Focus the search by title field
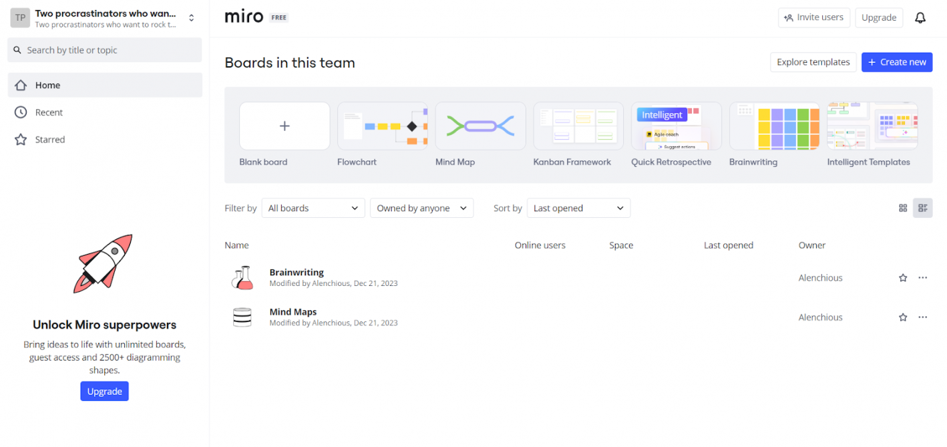 (105, 50)
